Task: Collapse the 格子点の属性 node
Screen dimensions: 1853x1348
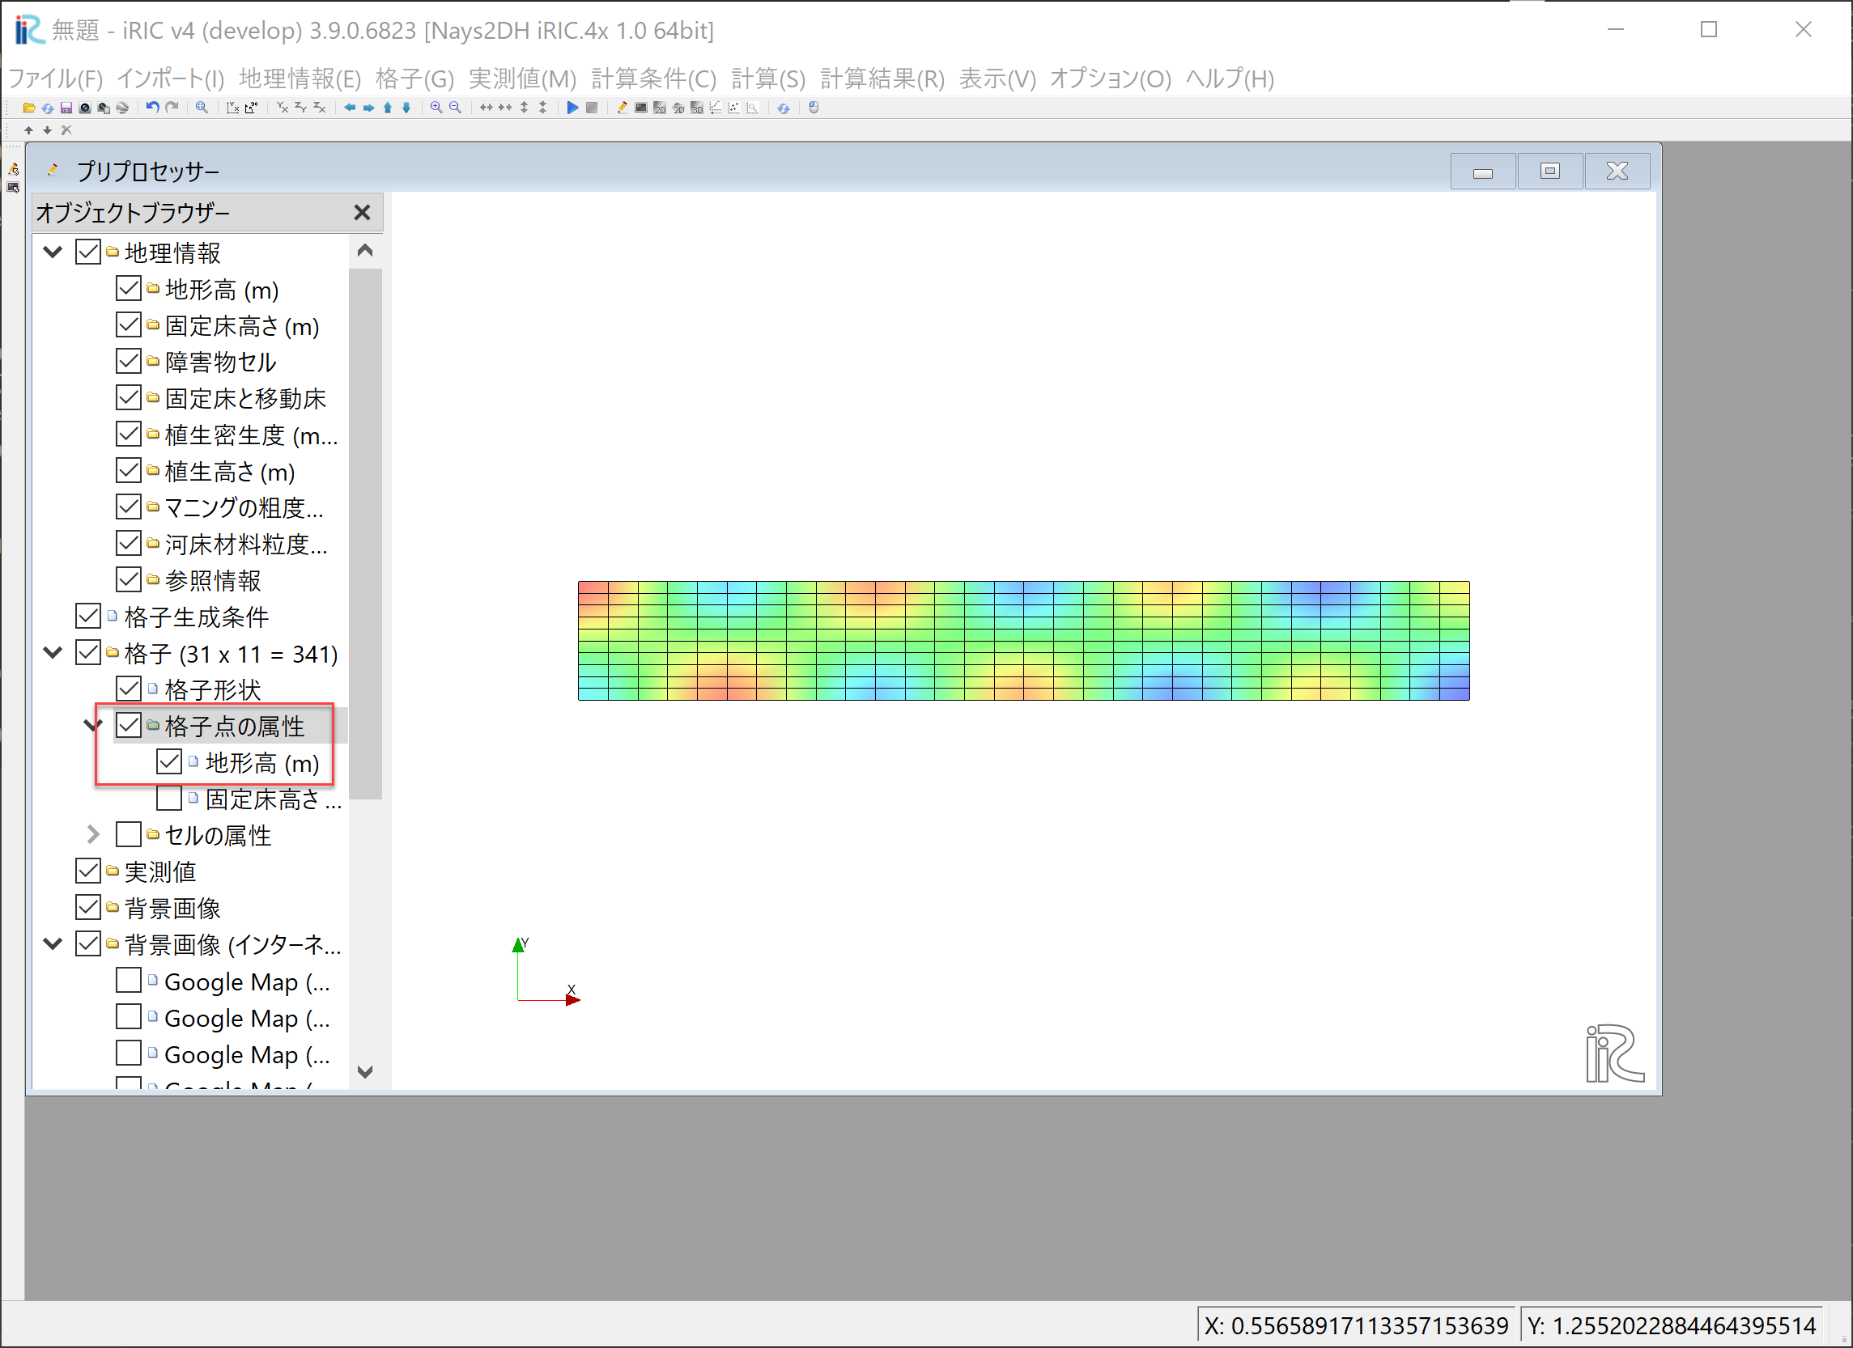Action: (x=93, y=725)
